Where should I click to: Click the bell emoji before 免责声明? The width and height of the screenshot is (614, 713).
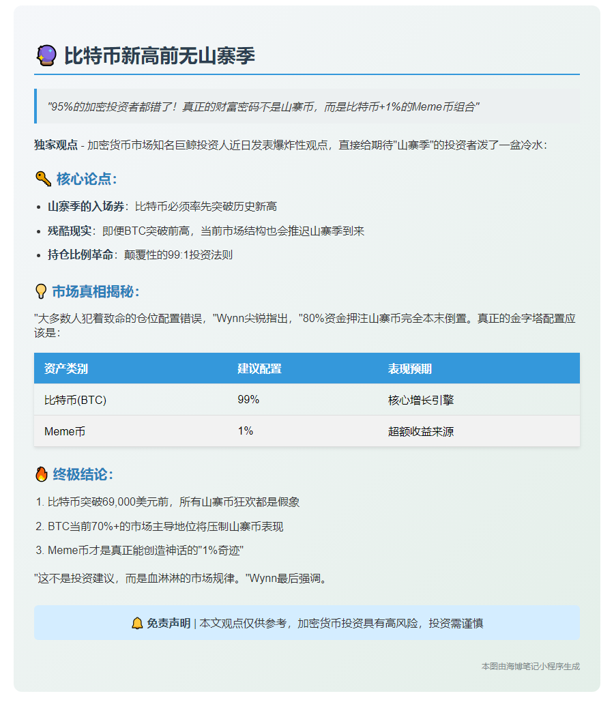137,623
